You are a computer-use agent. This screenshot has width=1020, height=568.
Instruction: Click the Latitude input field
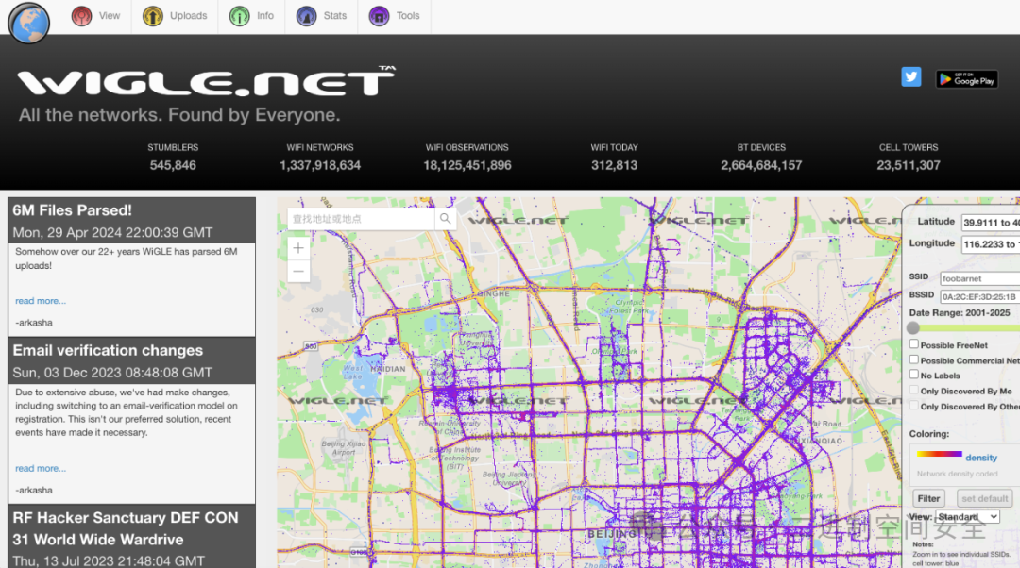tap(991, 223)
